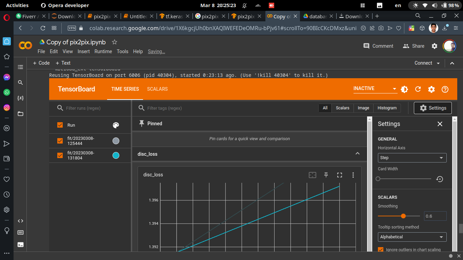Reload TensorBoard data
Image resolution: width=463 pixels, height=260 pixels.
[418, 89]
